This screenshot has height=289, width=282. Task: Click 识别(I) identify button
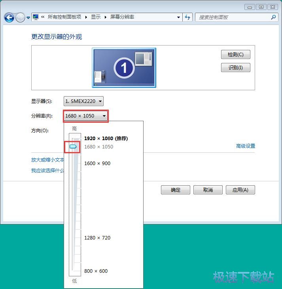pos(236,68)
